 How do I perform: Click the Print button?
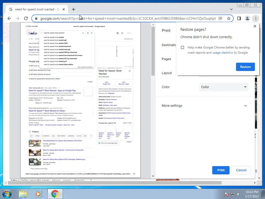pyautogui.click(x=221, y=170)
